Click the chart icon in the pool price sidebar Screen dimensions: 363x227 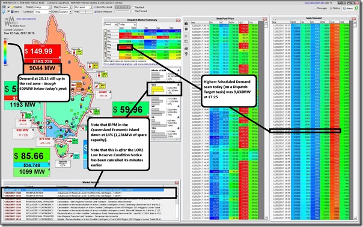pyautogui.click(x=186, y=35)
